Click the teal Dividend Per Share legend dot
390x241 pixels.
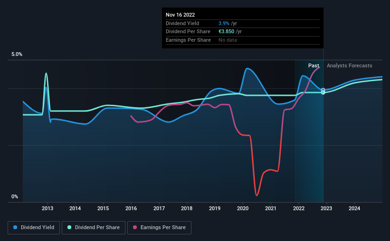tap(69, 227)
